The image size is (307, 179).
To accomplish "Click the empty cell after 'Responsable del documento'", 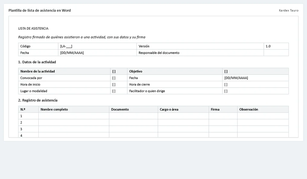I will [x=276, y=53].
